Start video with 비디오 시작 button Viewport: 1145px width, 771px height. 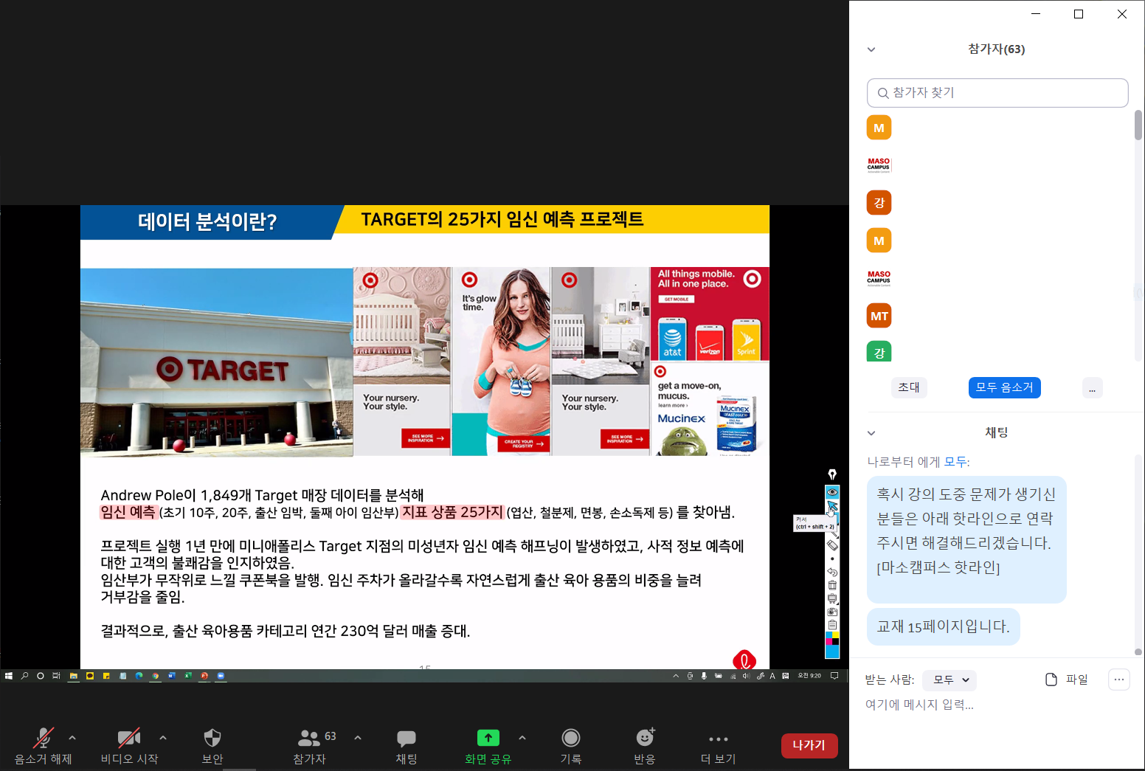pyautogui.click(x=129, y=744)
